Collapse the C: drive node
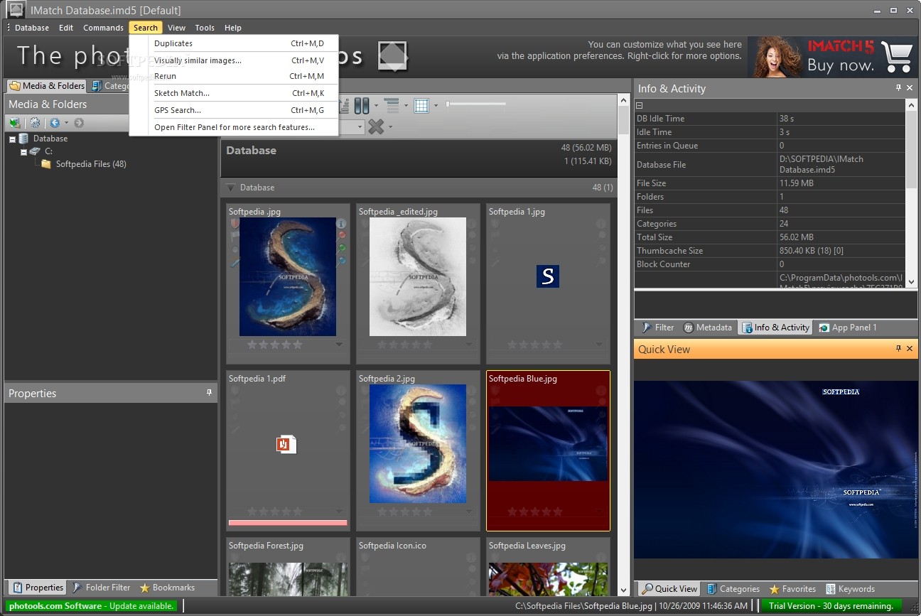This screenshot has height=616, width=921. click(23, 152)
